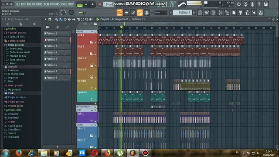Viewport: 279px width, 157px height.
Task: Mute the Kick 1 track green light
Action: [x=95, y=43]
